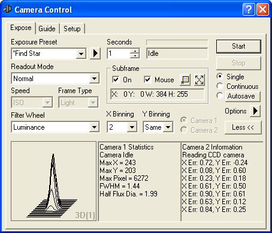The image size is (272, 233).
Task: Open the Readout Mode dropdown
Action: coord(95,79)
